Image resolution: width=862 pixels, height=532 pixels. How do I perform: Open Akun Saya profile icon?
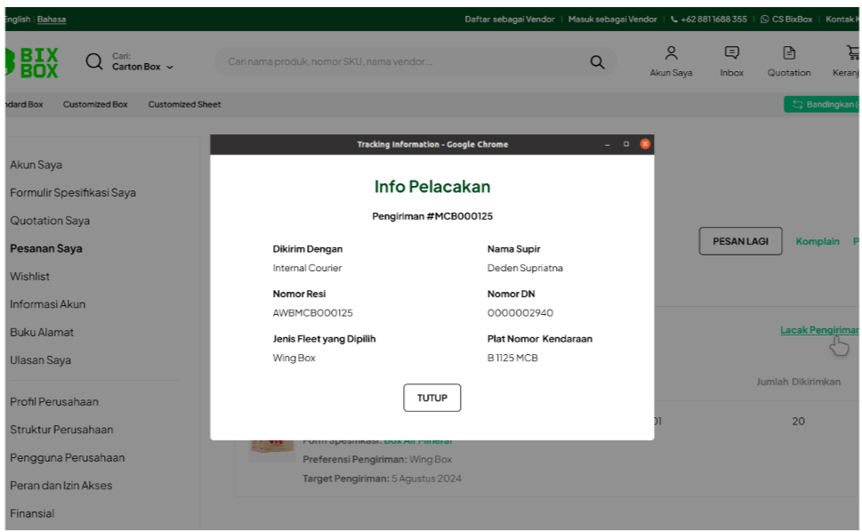(671, 61)
